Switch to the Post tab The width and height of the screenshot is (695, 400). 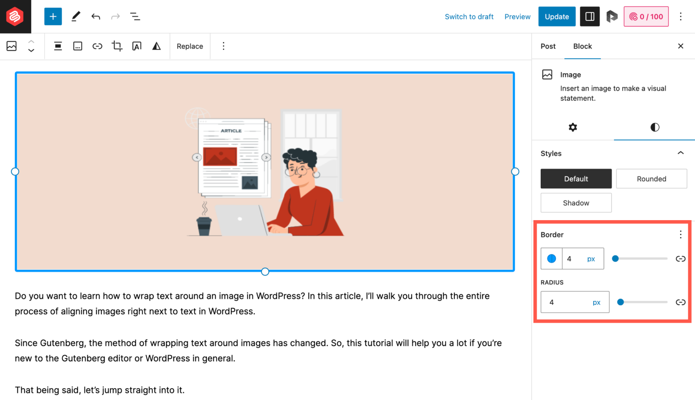[548, 46]
